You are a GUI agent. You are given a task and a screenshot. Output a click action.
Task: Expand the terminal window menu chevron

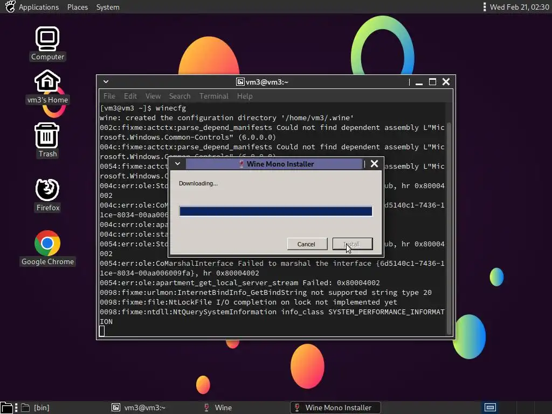[106, 82]
